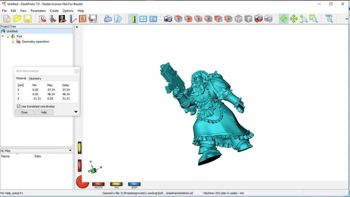The image size is (350, 197).
Task: Collapse the Part tree node
Action: (x=3, y=36)
